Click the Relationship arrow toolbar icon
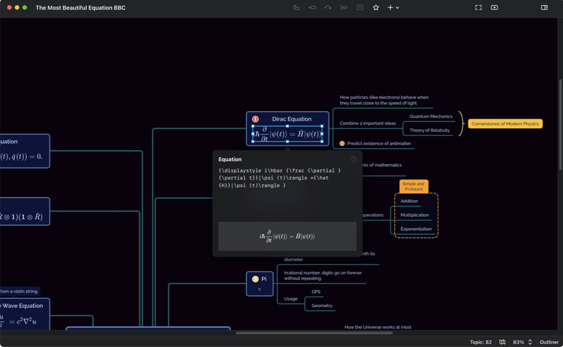 (x=327, y=8)
